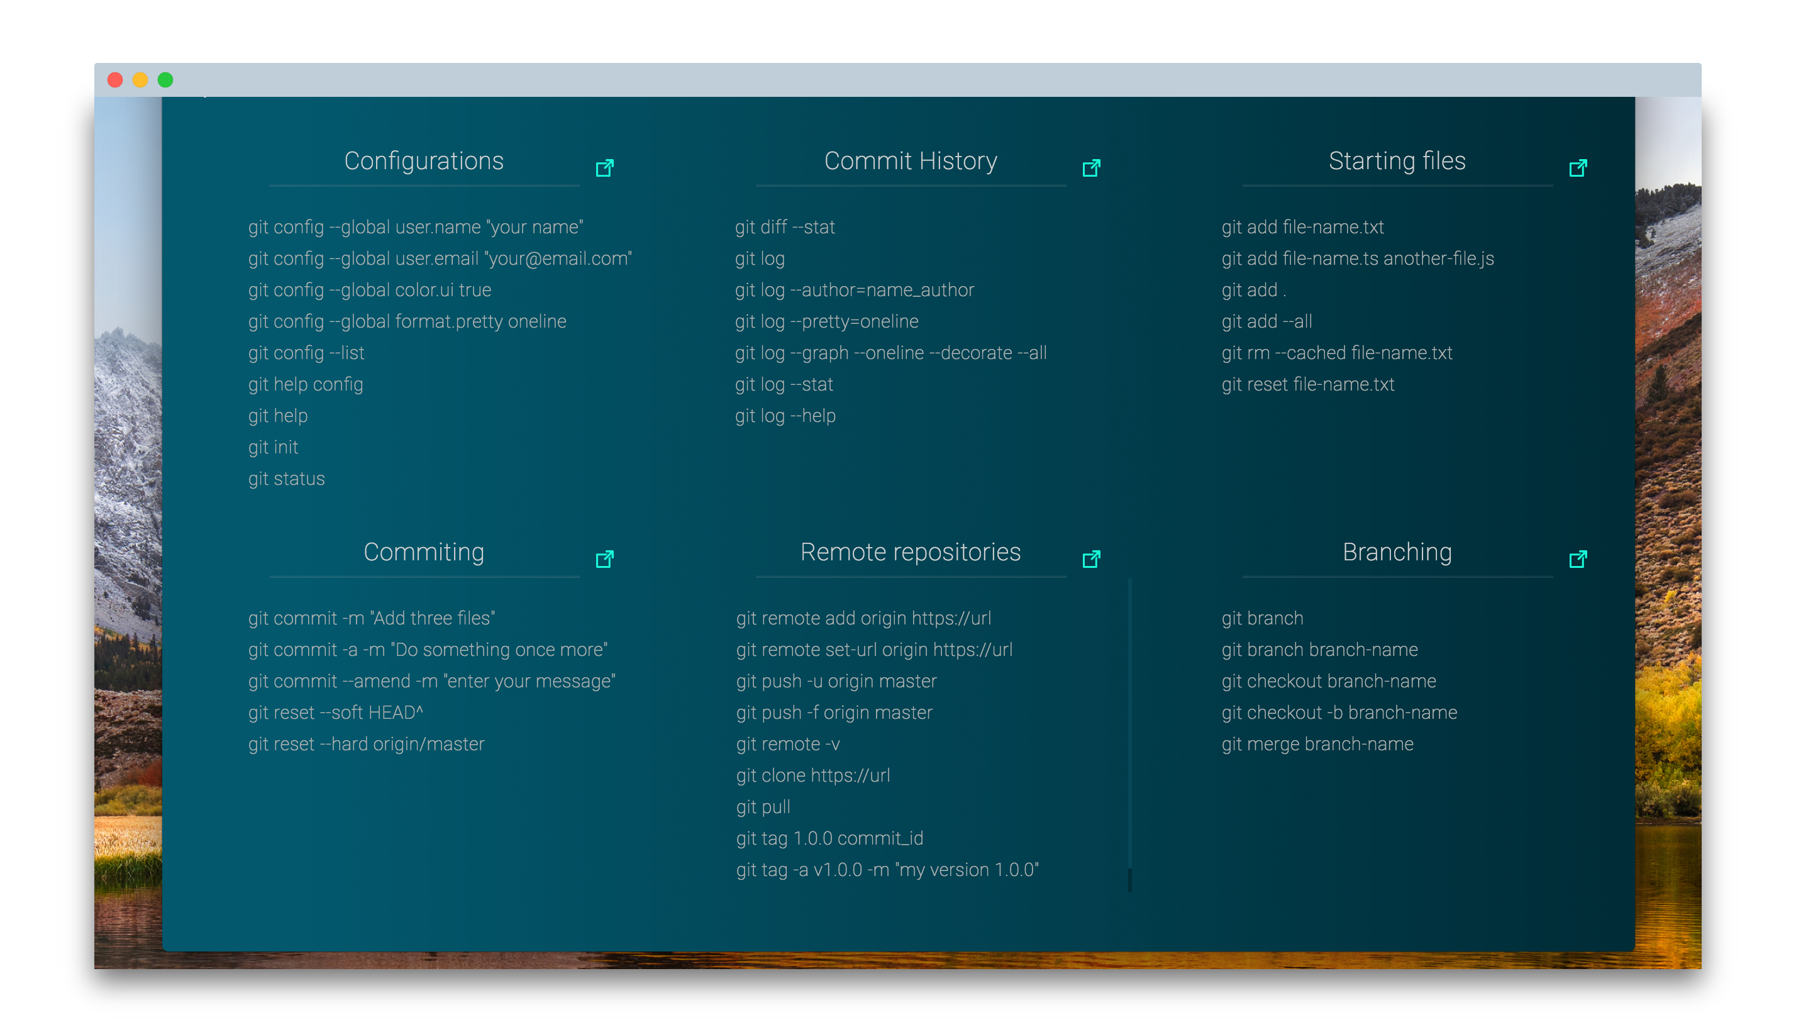Select the 'git status' command
The width and height of the screenshot is (1796, 1032).
(286, 479)
